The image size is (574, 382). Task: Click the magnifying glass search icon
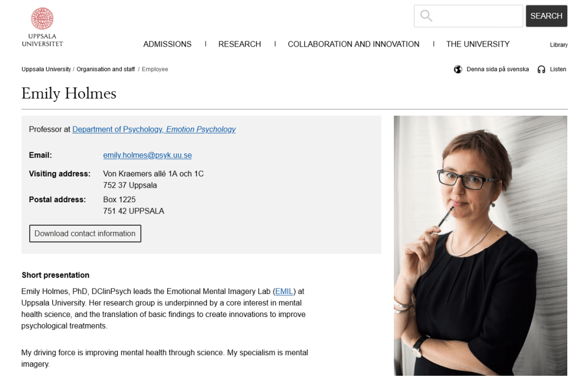coord(426,16)
